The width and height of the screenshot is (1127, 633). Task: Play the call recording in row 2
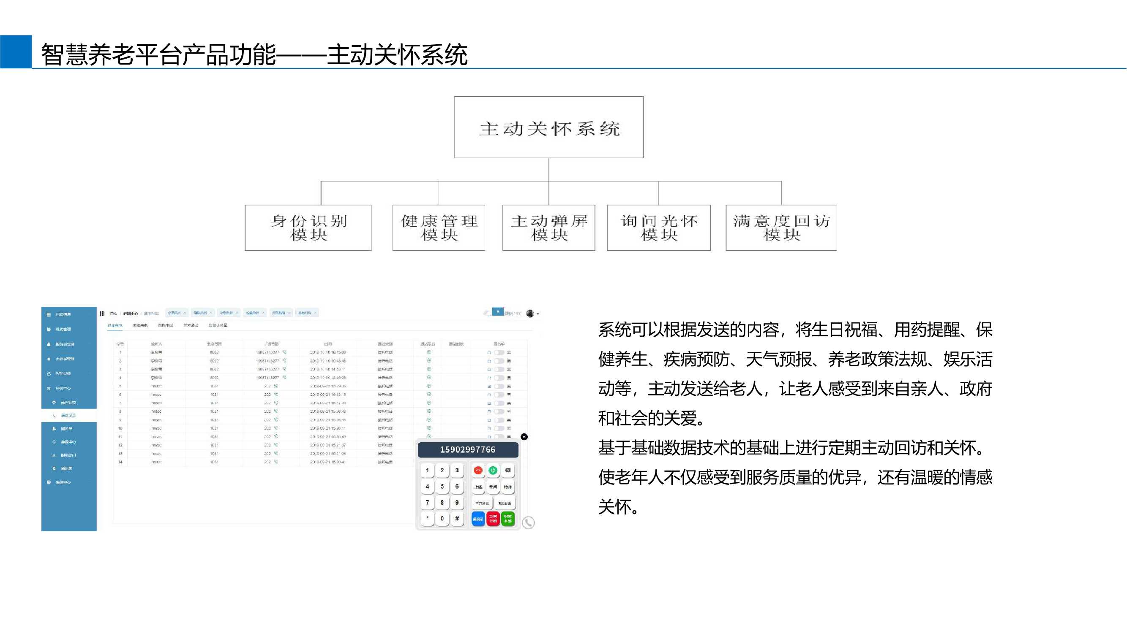(x=429, y=361)
